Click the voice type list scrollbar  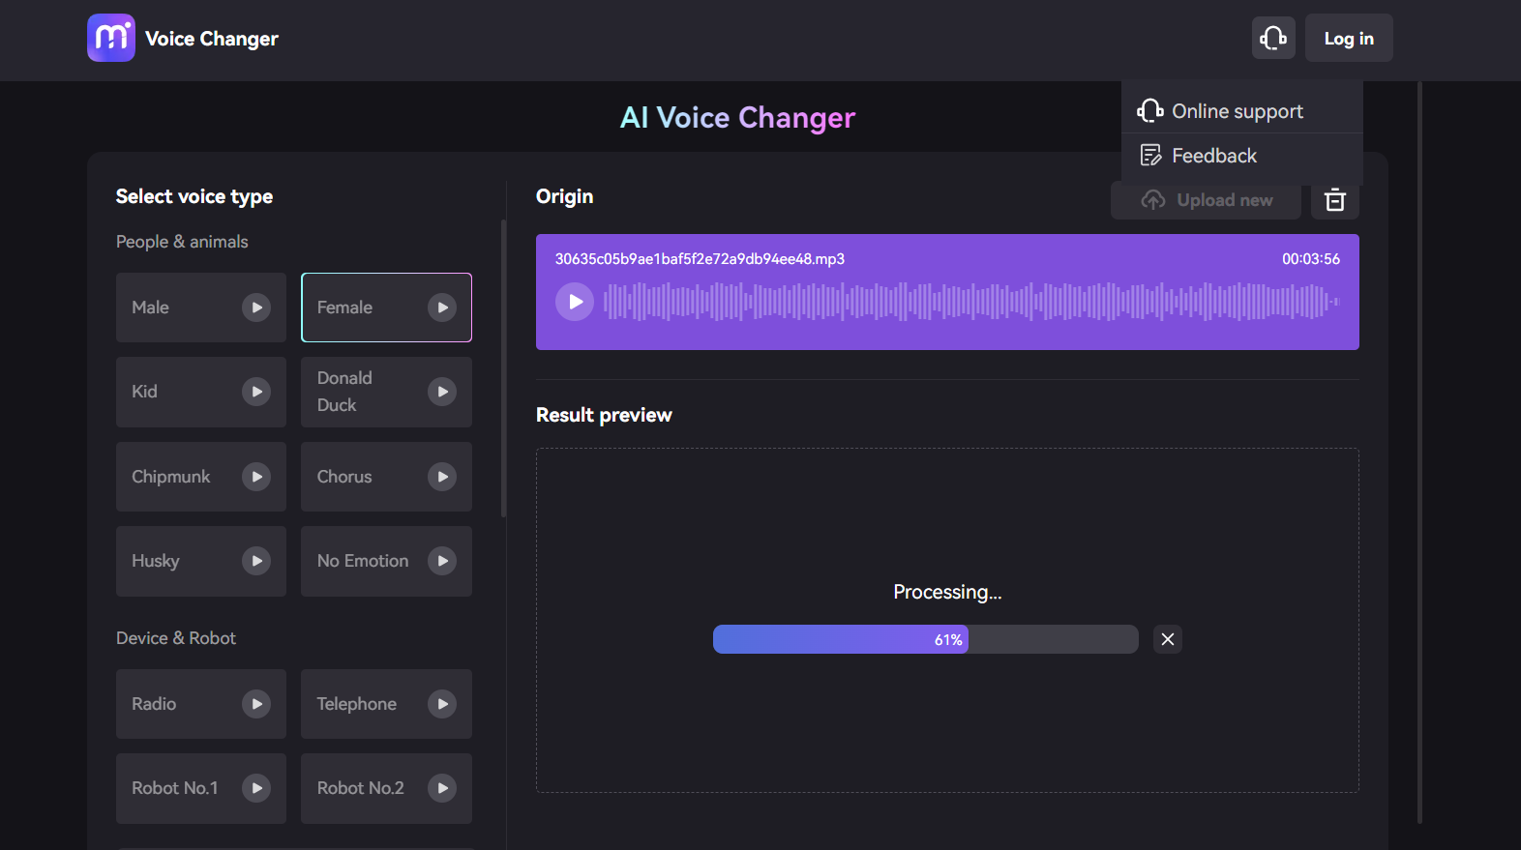coord(503,368)
